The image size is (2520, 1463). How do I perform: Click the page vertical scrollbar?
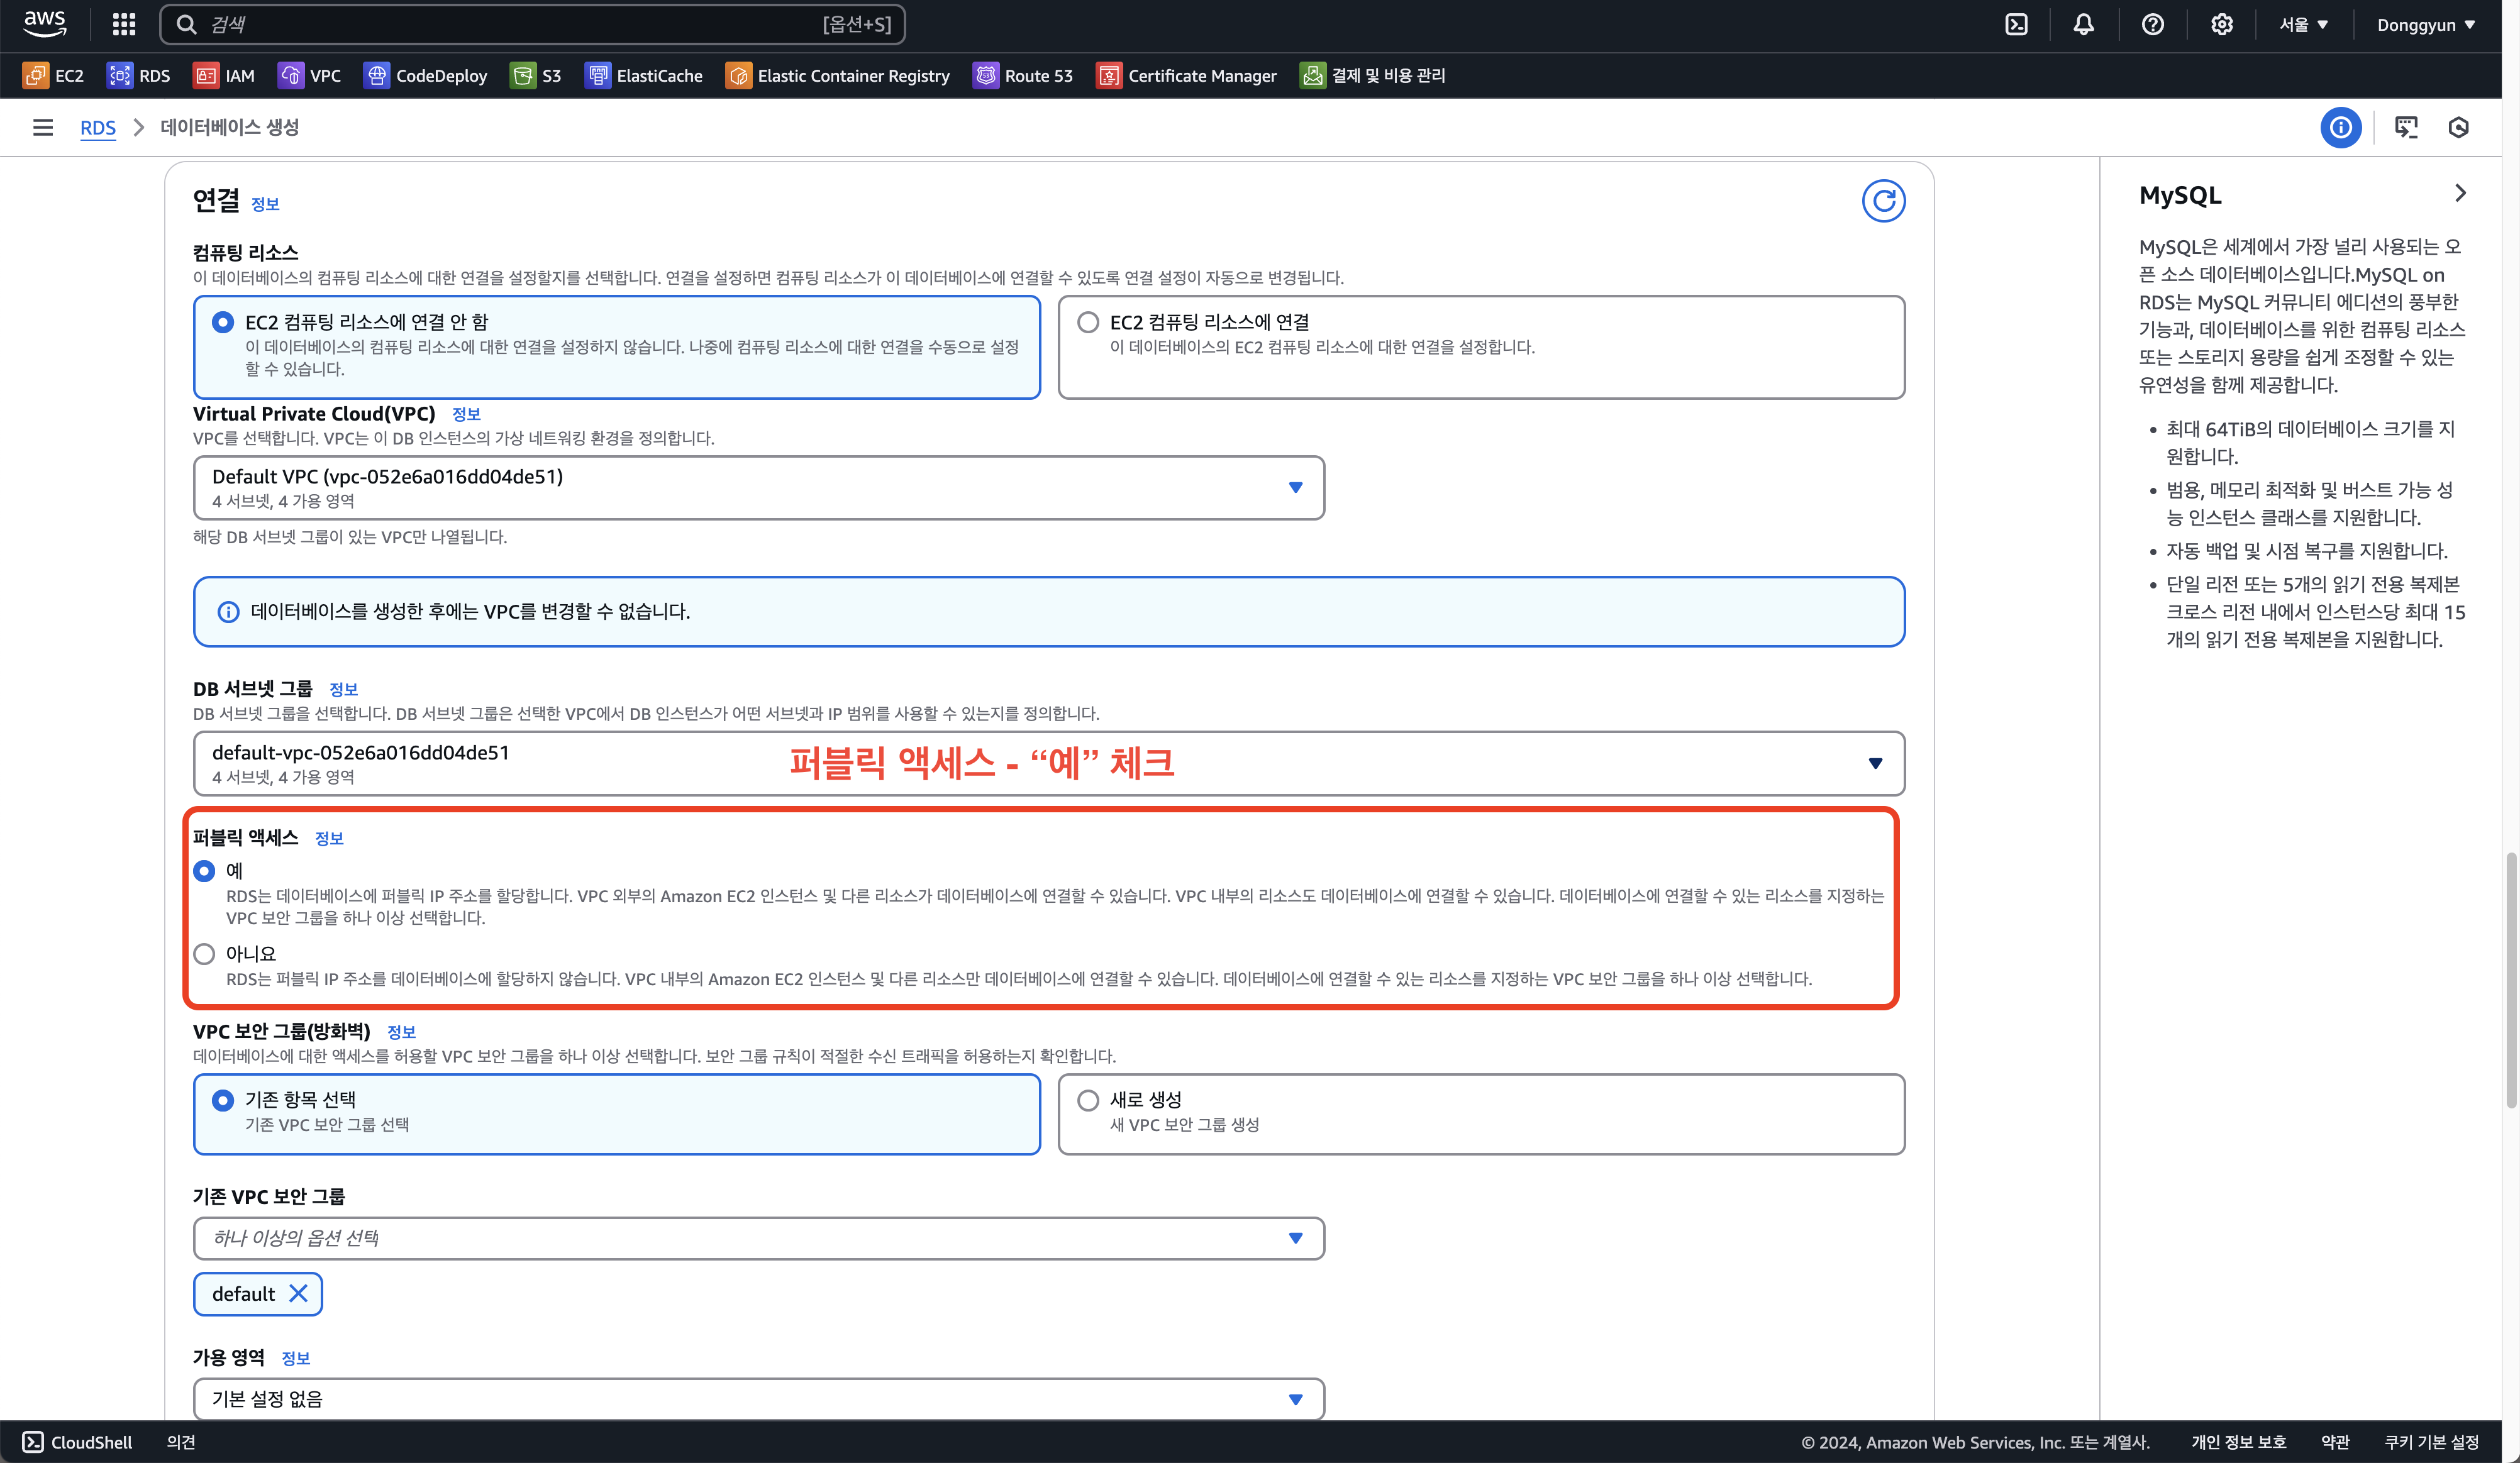click(x=2510, y=980)
